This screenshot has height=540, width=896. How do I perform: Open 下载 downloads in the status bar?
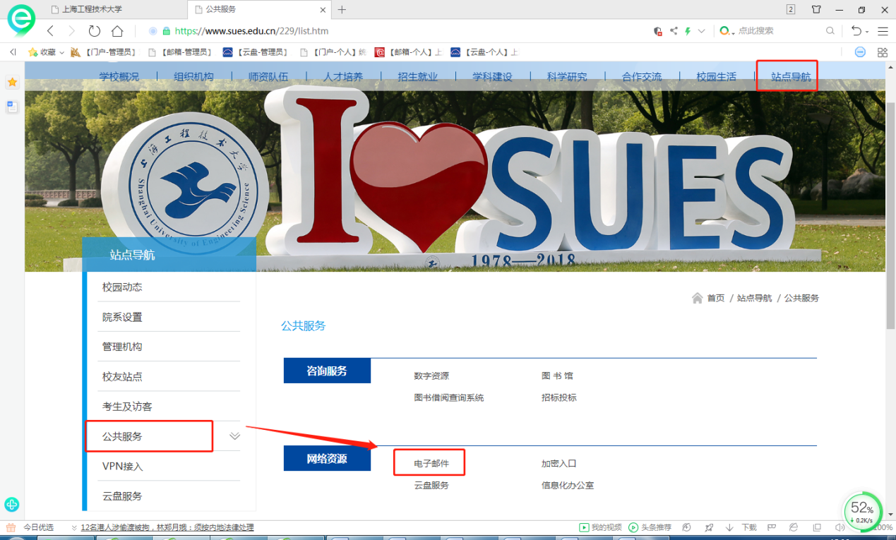click(741, 527)
